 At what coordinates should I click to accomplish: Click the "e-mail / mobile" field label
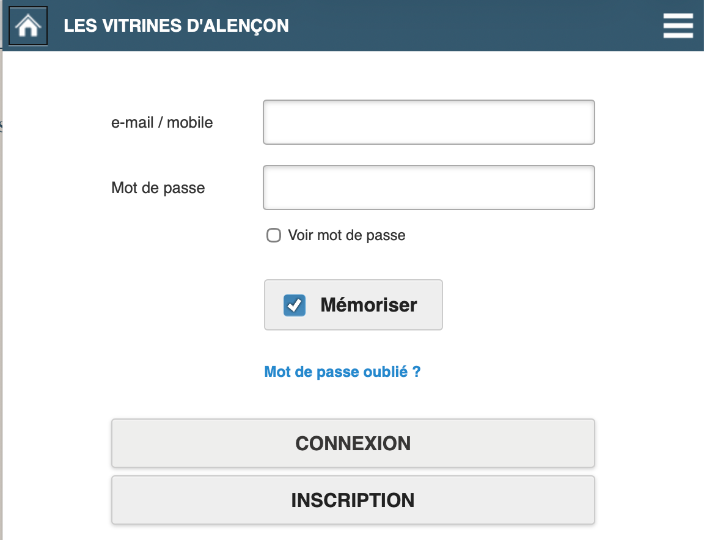coord(162,122)
